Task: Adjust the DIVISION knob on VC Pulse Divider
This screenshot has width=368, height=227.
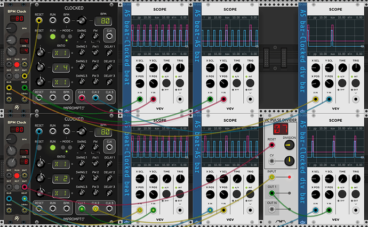Action: (x=290, y=145)
